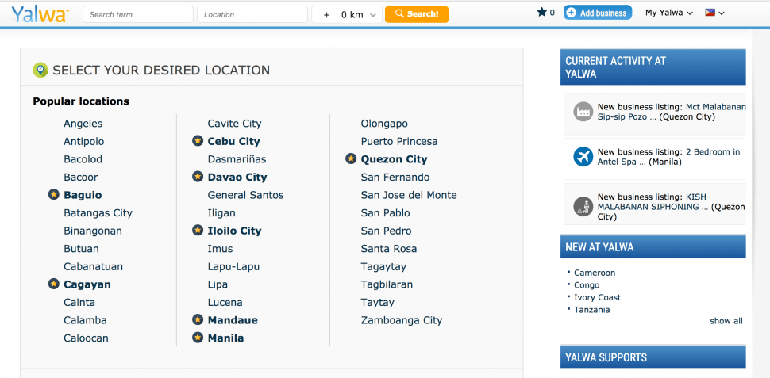This screenshot has height=378, width=770.
Task: Choose Cebu City location
Action: coord(233,142)
